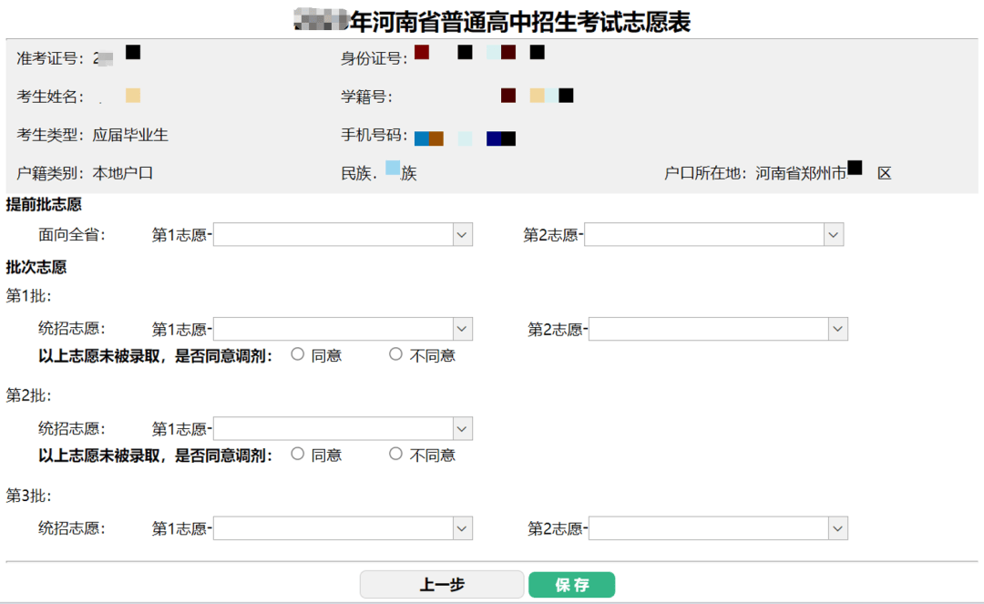Click the 应届毕业生 考生类型 value

coord(130,136)
